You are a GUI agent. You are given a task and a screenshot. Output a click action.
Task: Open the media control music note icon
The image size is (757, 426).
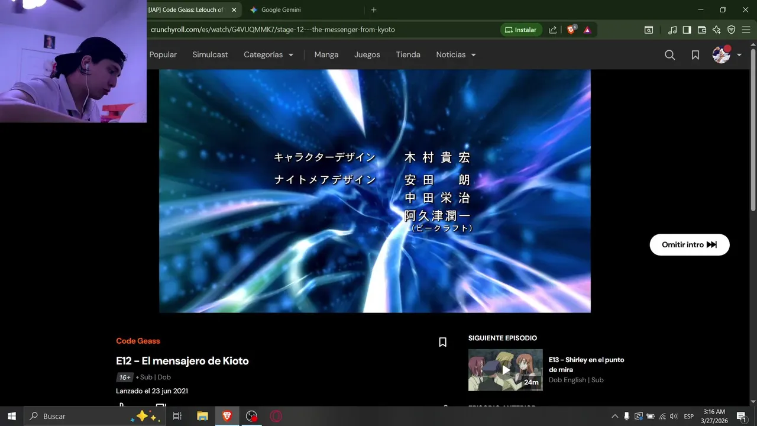[672, 30]
